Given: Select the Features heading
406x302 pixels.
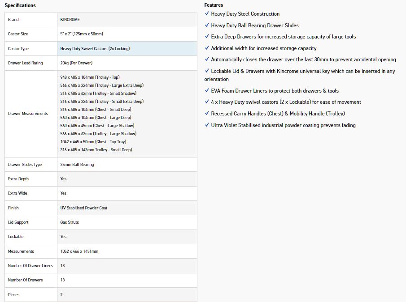Looking at the screenshot, I should click(x=214, y=5).
